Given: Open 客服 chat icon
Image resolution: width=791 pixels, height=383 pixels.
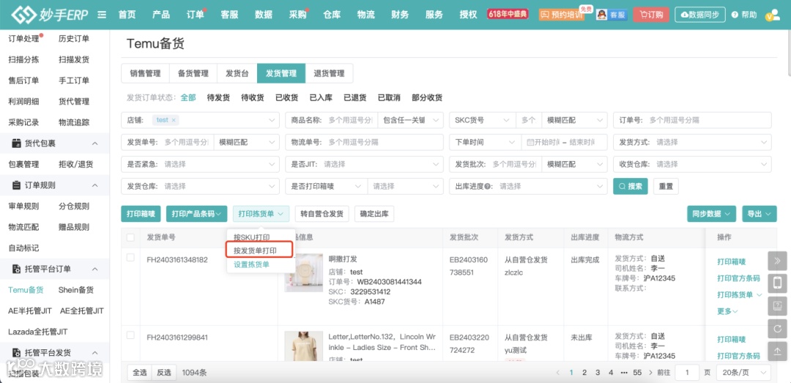Looking at the screenshot, I should pyautogui.click(x=612, y=15).
